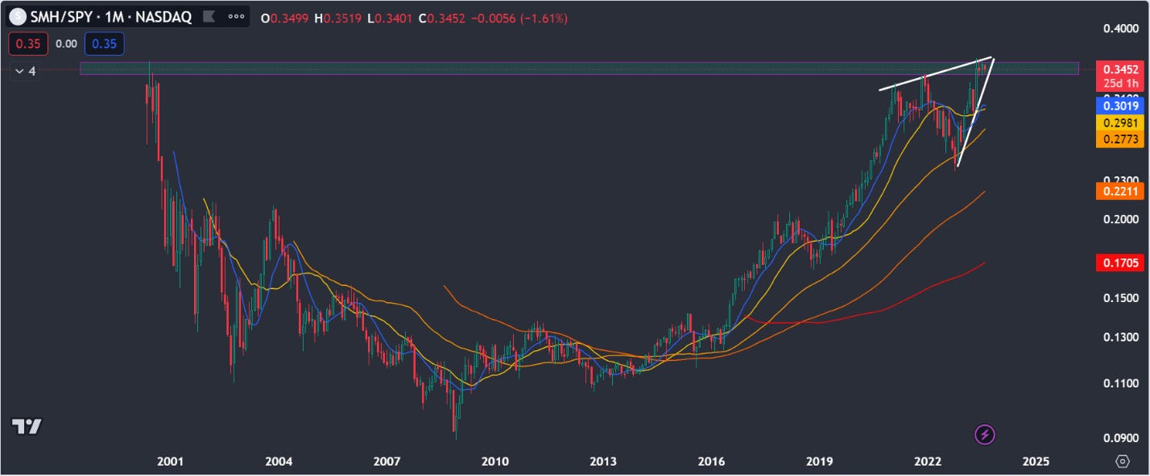Click the 0.1500 price scale tick
This screenshot has width=1150, height=476.
[1120, 298]
